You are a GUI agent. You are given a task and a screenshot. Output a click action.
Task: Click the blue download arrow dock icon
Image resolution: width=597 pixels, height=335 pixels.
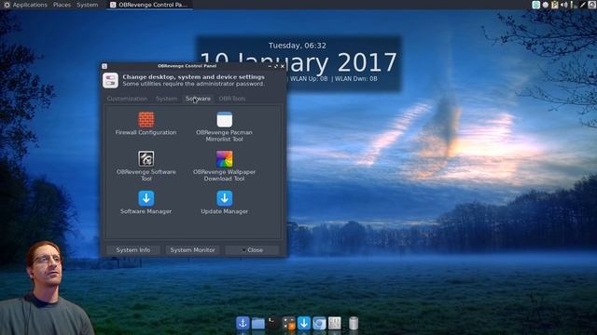pyautogui.click(x=304, y=323)
